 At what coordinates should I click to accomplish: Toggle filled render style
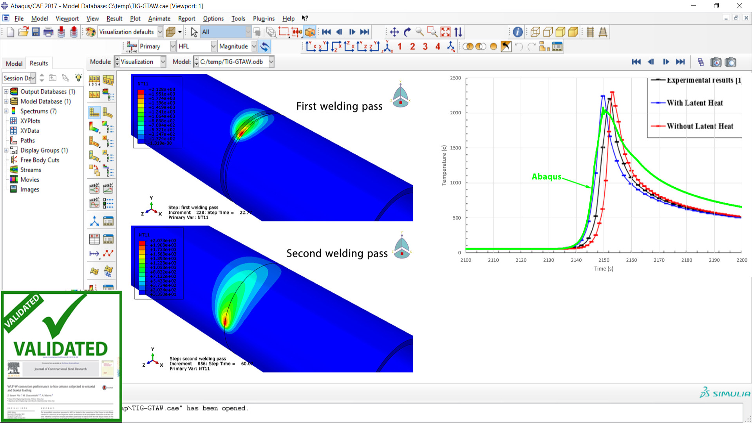[x=560, y=32]
